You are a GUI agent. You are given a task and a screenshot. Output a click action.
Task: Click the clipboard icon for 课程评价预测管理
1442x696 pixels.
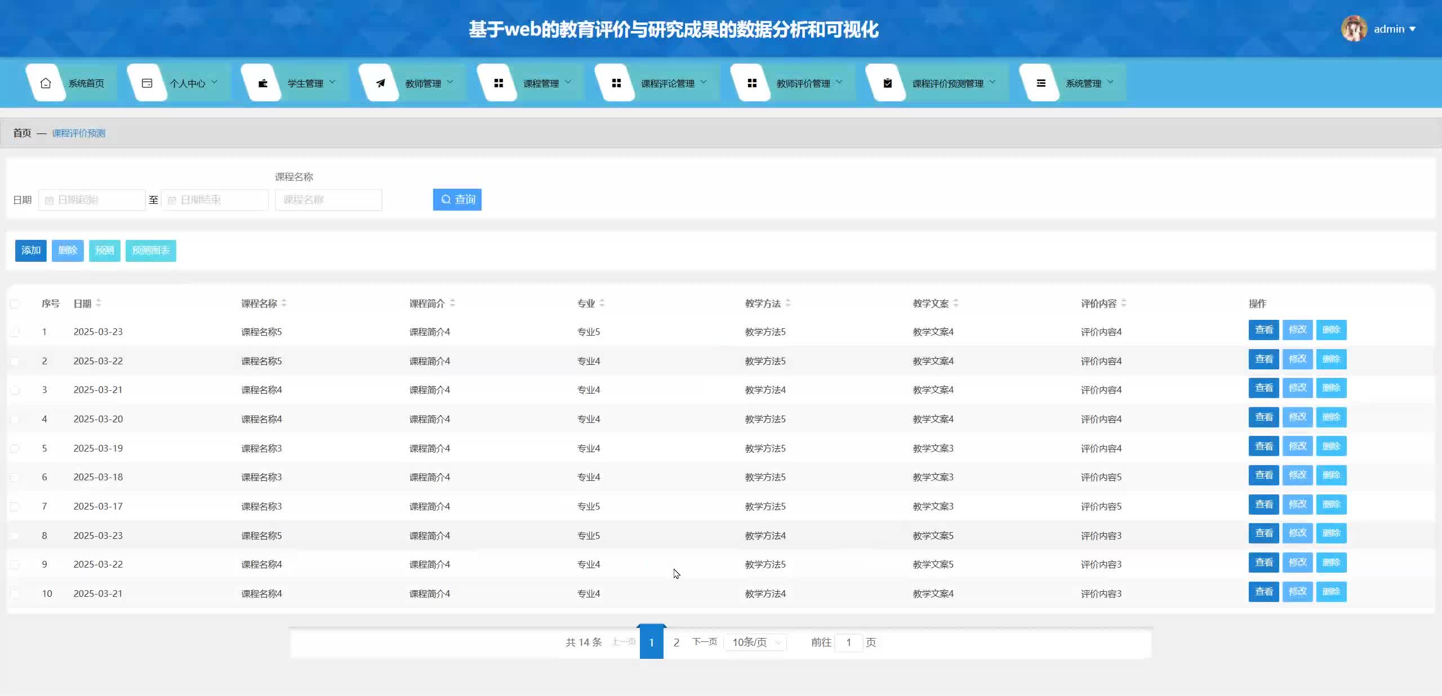click(x=887, y=83)
